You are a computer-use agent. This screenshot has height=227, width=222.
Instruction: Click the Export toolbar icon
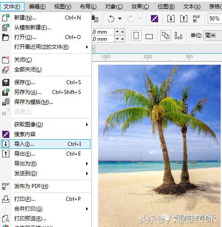click(184, 19)
